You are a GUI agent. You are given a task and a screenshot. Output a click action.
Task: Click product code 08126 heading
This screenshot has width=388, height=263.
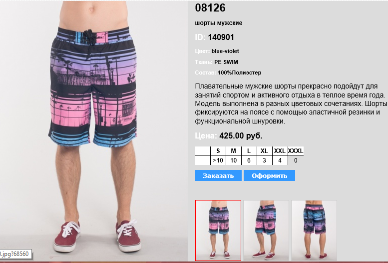(210, 7)
